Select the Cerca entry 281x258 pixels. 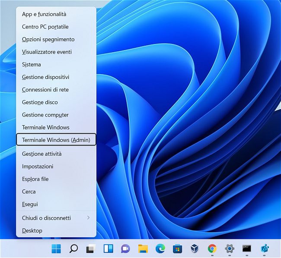coord(56,192)
